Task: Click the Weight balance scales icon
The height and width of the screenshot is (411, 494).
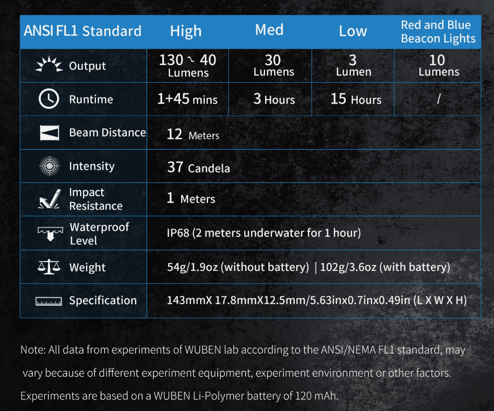Action: (49, 267)
